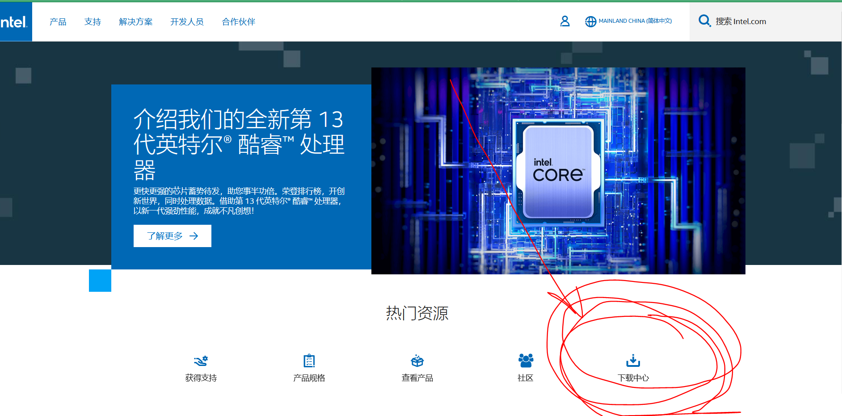Open the 开发人员 menu

point(187,22)
